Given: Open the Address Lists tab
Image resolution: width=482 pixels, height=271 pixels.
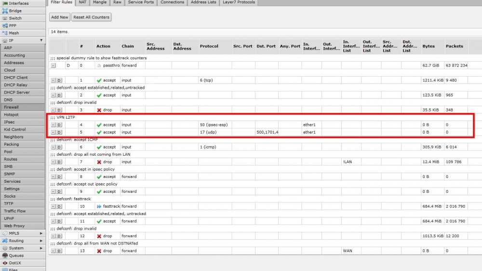Looking at the screenshot, I should (203, 2).
